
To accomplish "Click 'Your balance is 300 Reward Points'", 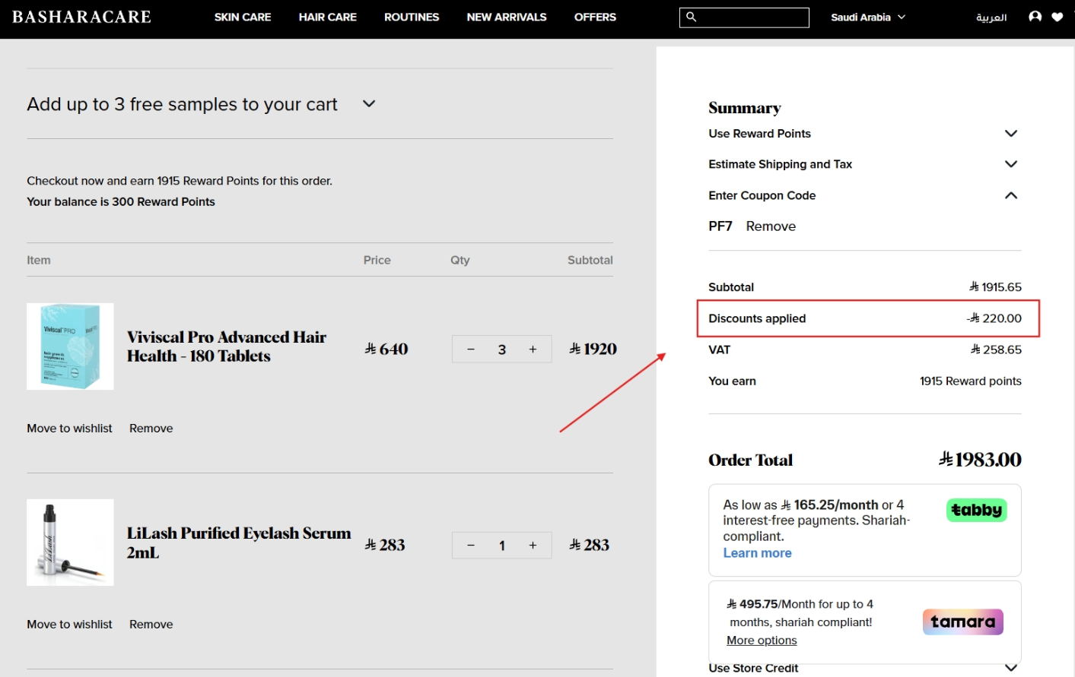I will coord(121,202).
